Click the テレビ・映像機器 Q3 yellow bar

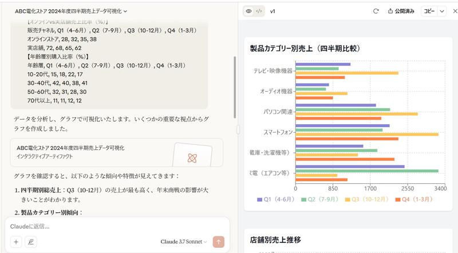347,73
